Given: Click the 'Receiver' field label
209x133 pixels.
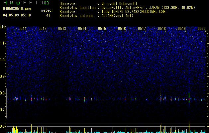Looking at the screenshot, I should click(x=67, y=12).
